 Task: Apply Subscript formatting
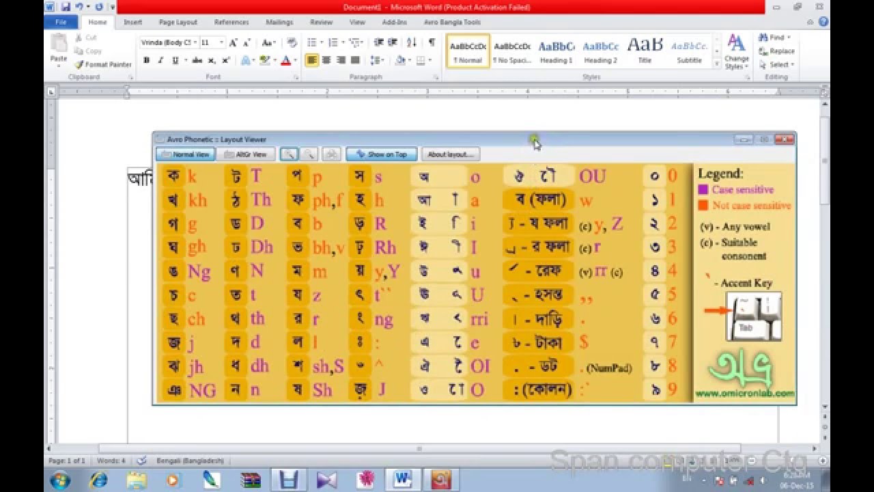[212, 60]
